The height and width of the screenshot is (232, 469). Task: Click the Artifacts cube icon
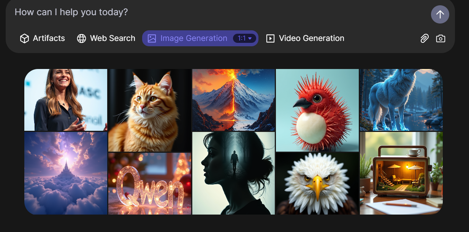click(24, 38)
